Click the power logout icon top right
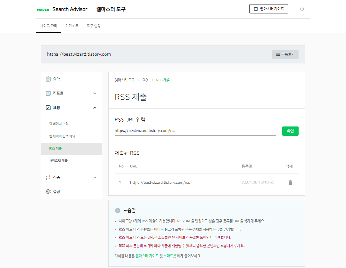The height and width of the screenshot is (268, 346). point(302,9)
